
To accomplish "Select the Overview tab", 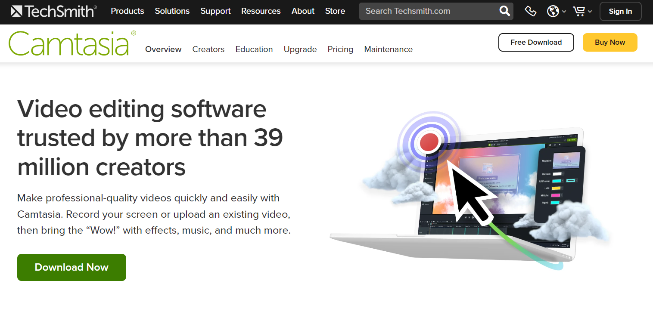I will (163, 49).
